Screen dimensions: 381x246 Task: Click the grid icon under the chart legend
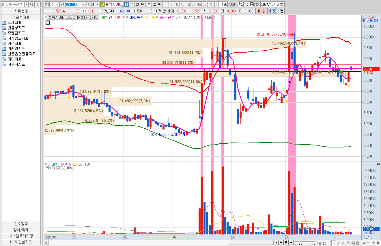[x=48, y=23]
